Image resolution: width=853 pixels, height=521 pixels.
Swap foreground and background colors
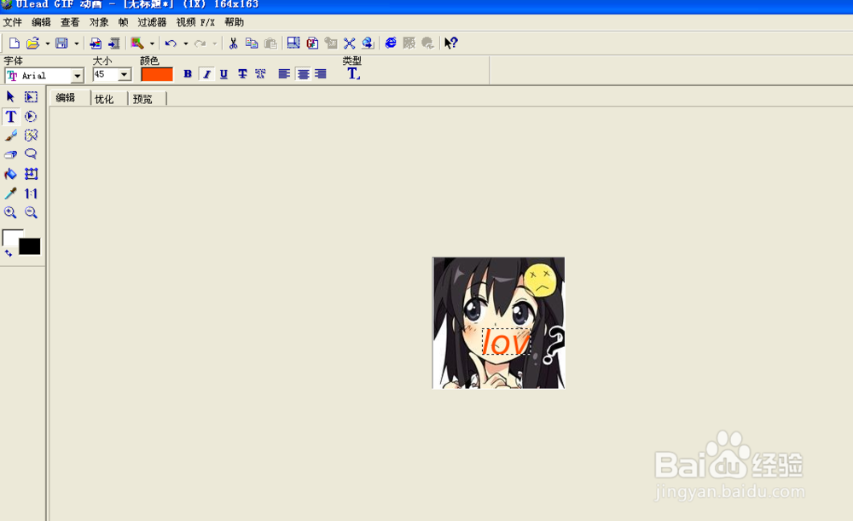point(9,253)
